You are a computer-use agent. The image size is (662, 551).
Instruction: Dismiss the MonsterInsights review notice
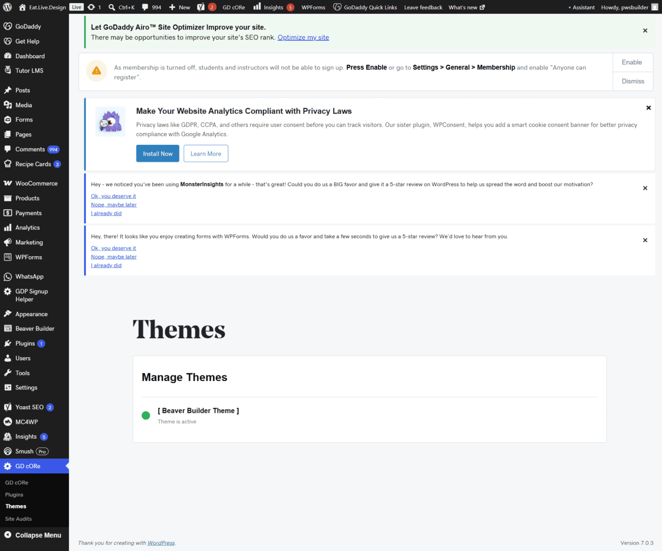645,188
